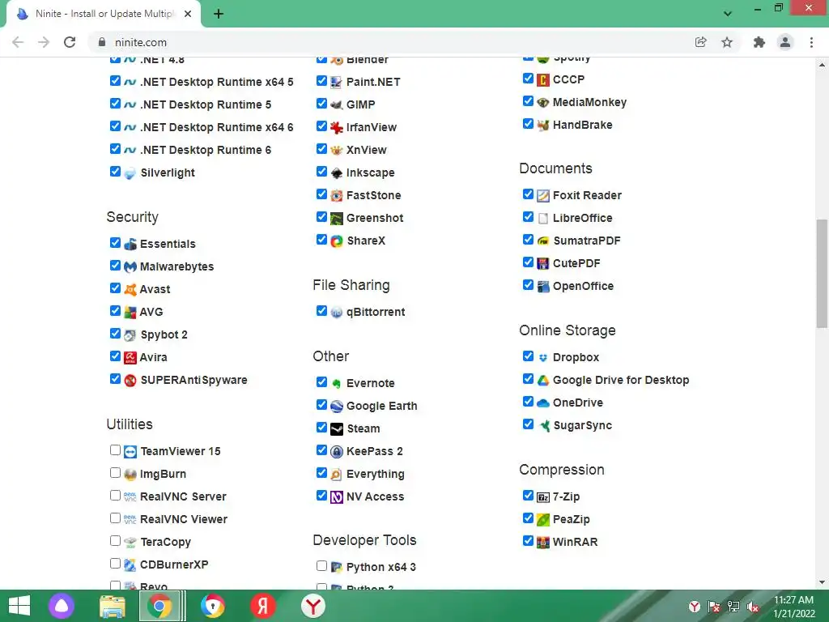Image resolution: width=829 pixels, height=622 pixels.
Task: Click the muted volume tray icon
Action: [753, 607]
